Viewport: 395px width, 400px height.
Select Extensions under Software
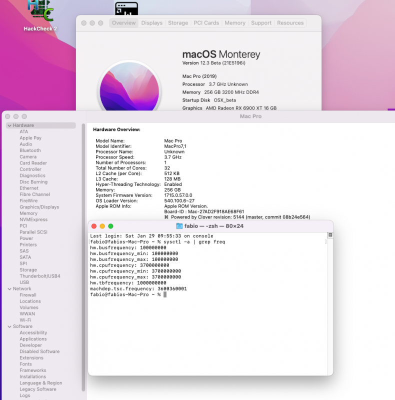[x=31, y=358]
